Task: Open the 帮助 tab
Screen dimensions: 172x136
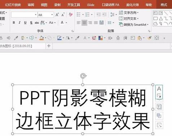Action: [x=149, y=5]
